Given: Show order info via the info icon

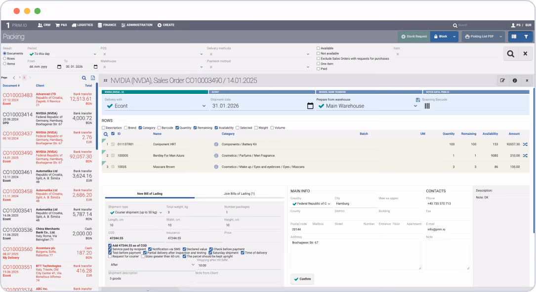Looking at the screenshot, I should point(514,81).
